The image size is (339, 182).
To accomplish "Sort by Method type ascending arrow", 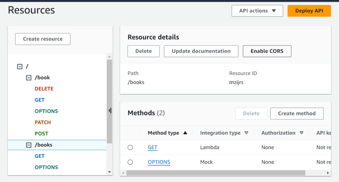I will pyautogui.click(x=185, y=133).
